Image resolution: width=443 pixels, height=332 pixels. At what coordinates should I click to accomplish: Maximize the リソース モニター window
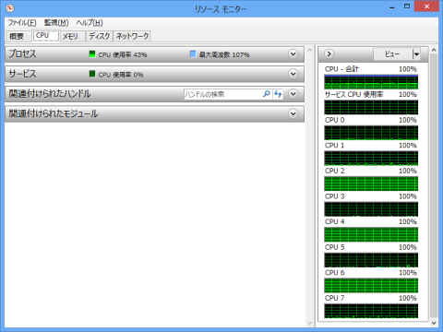pyautogui.click(x=407, y=6)
